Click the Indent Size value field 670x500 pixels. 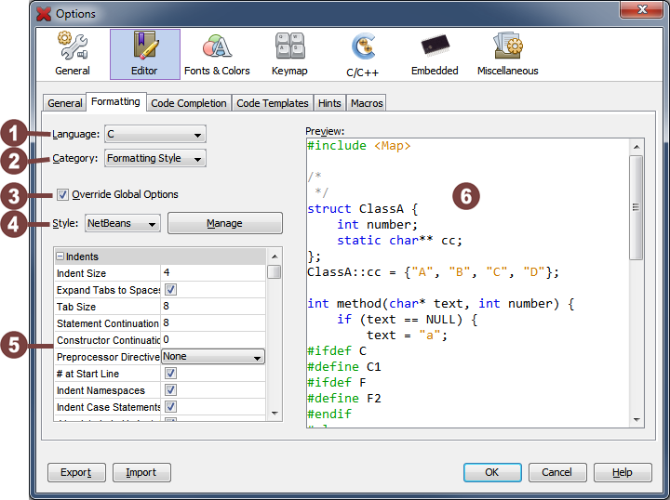(x=213, y=273)
